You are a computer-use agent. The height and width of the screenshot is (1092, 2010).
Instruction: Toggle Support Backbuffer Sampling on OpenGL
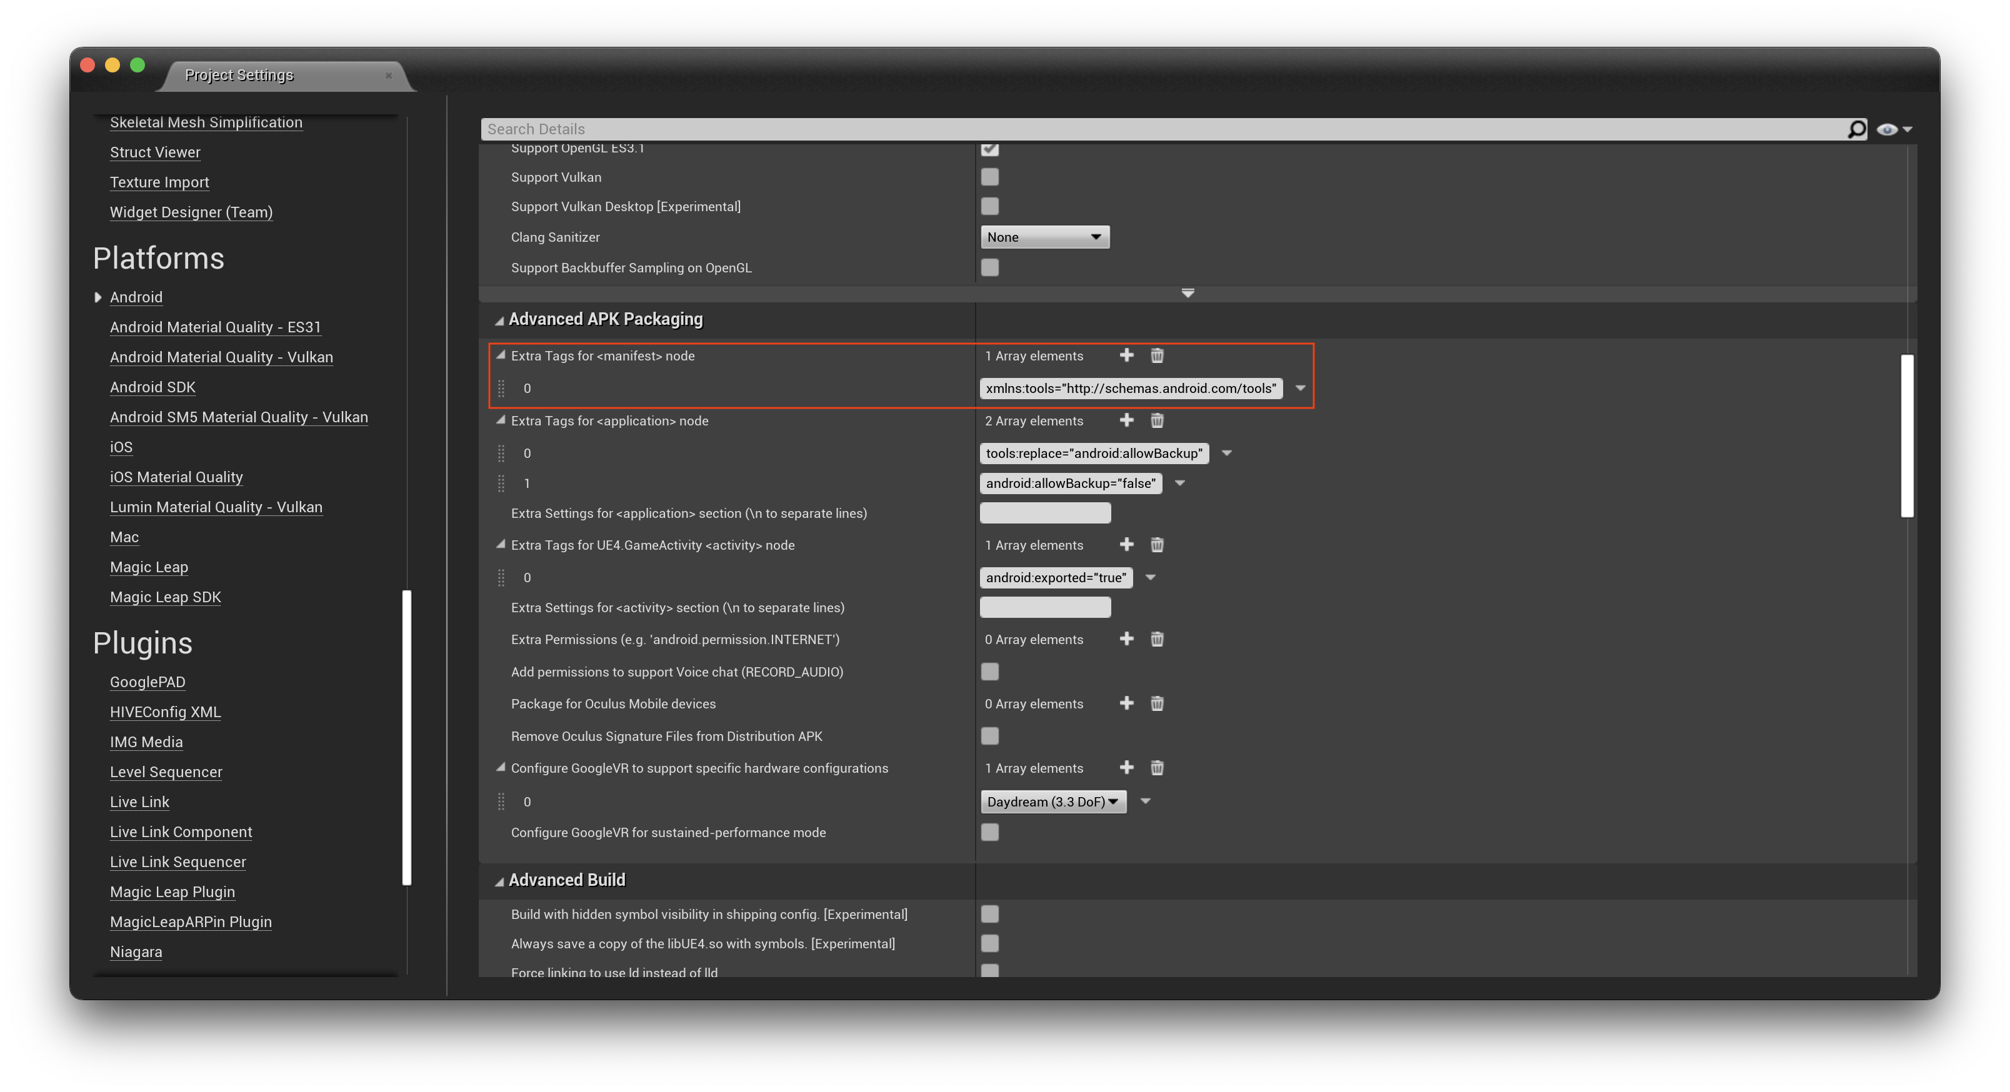tap(989, 267)
